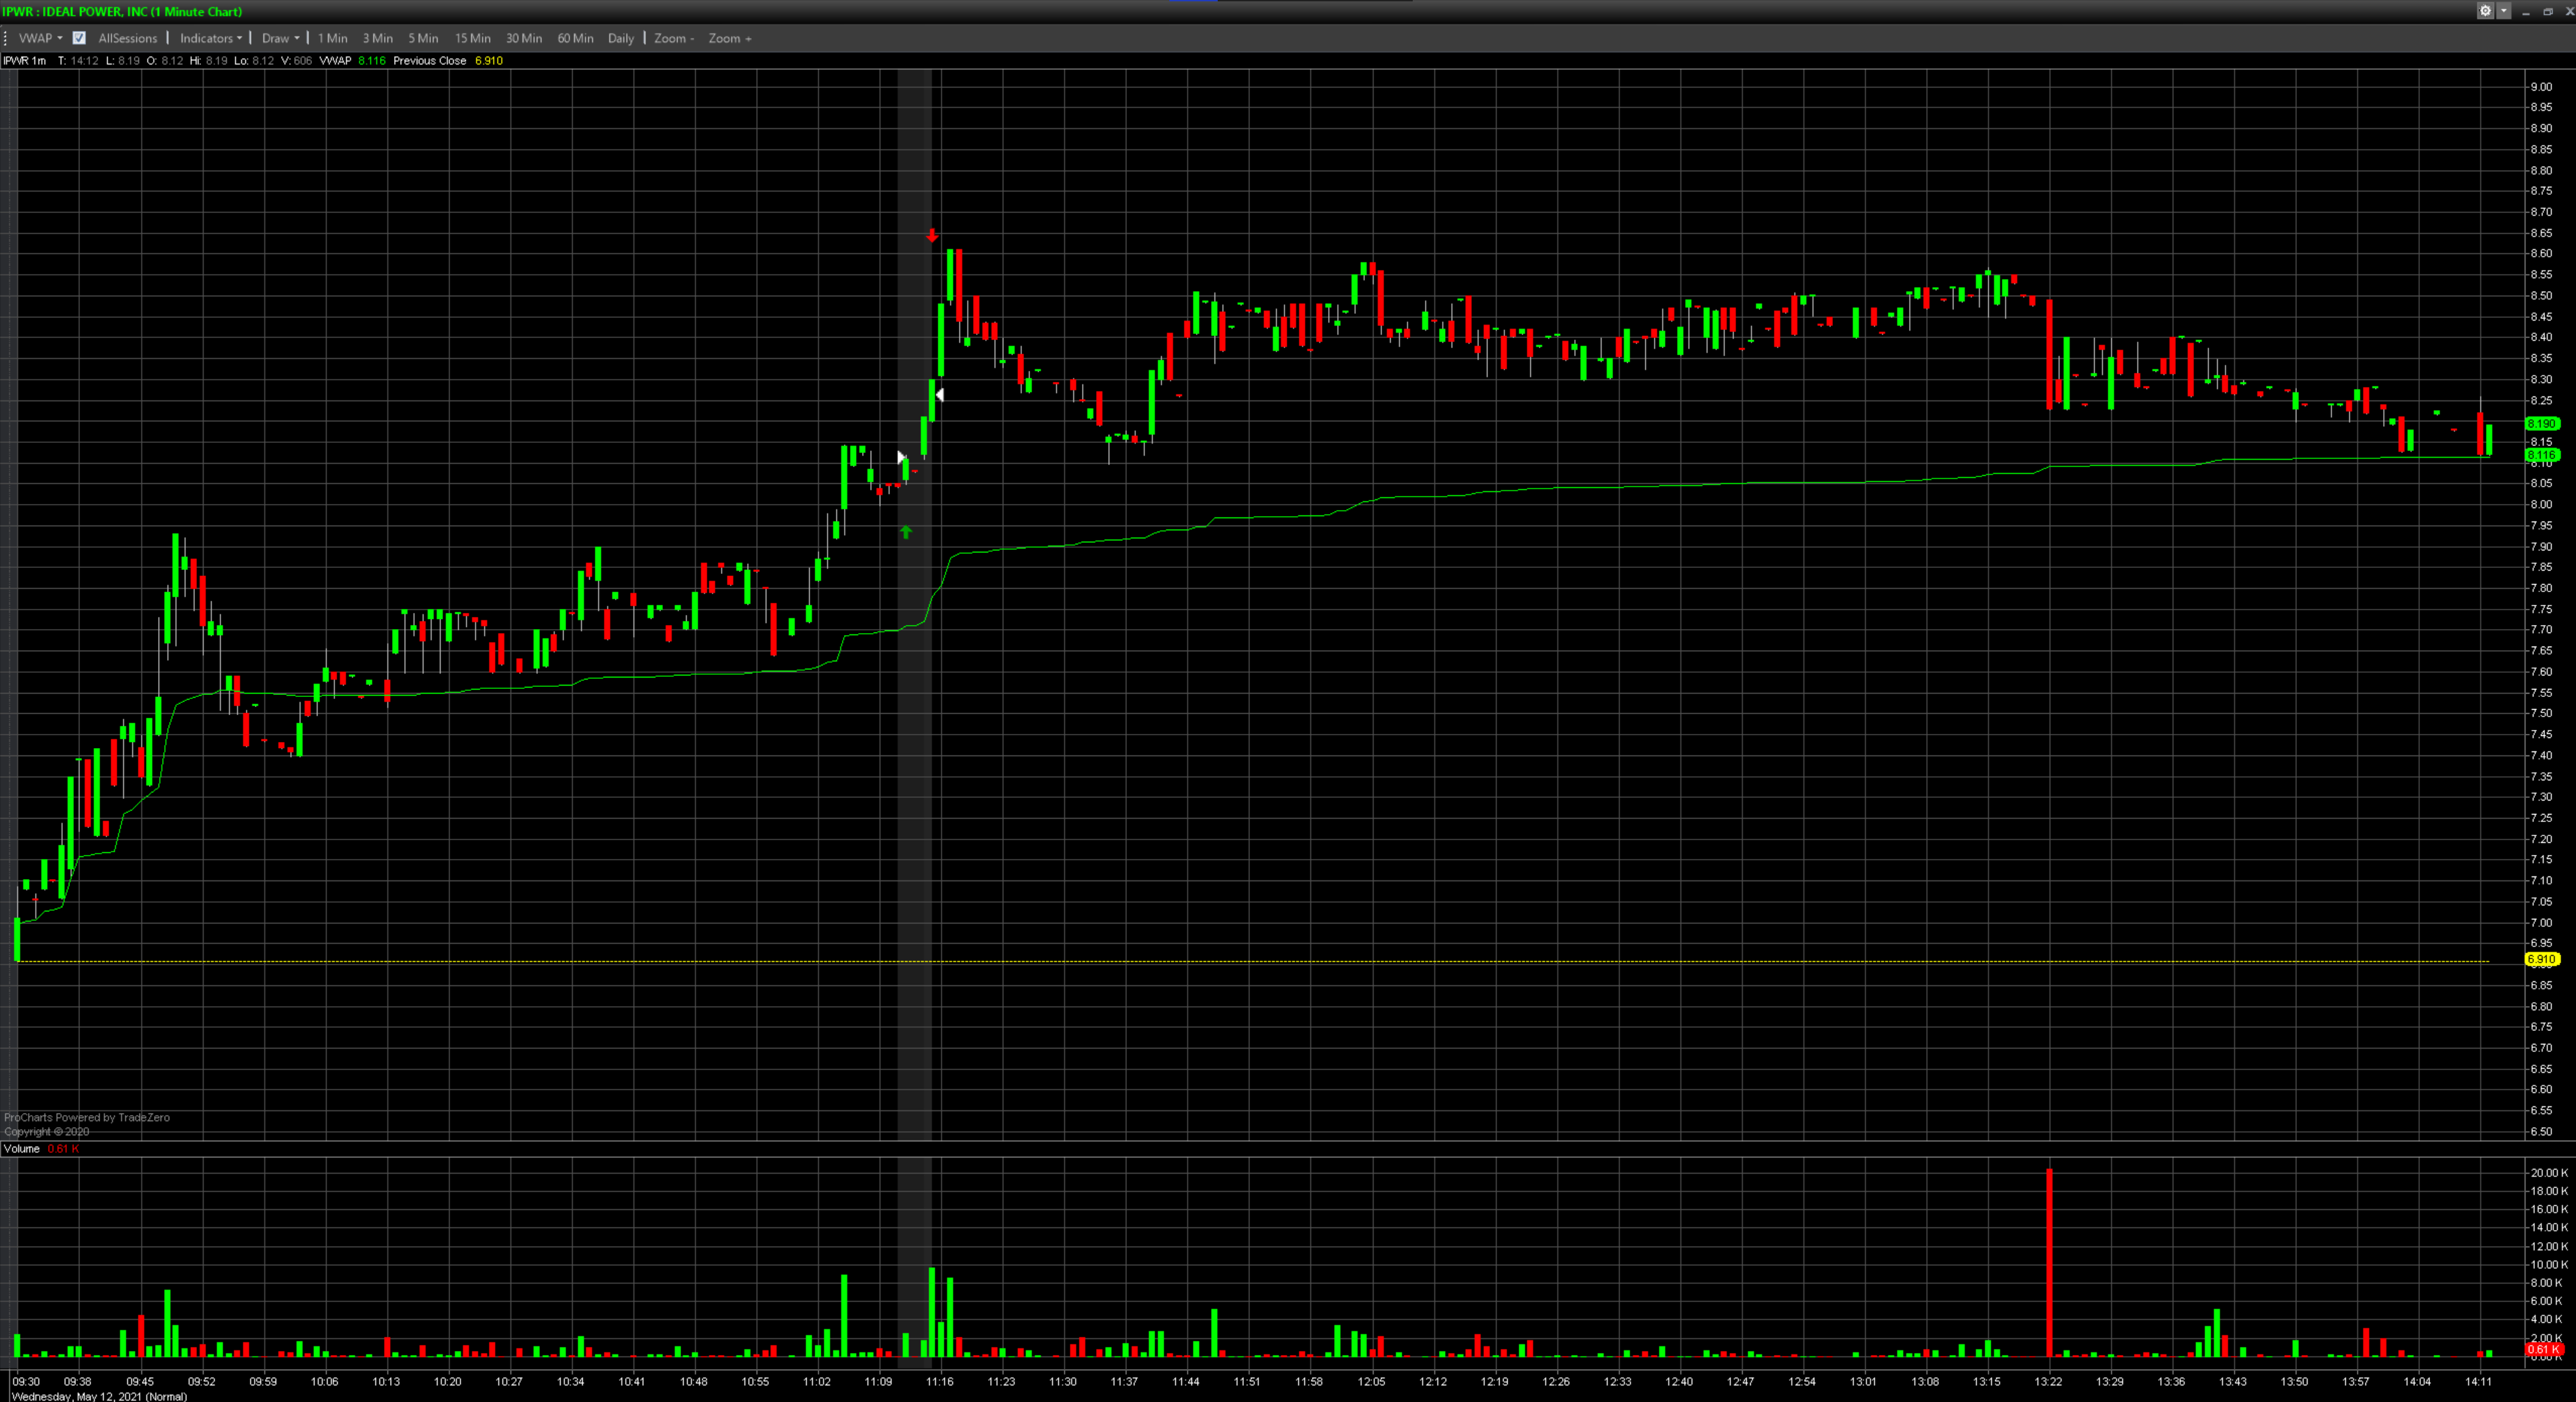
Task: Click the red down arrow sell marker
Action: pyautogui.click(x=932, y=237)
